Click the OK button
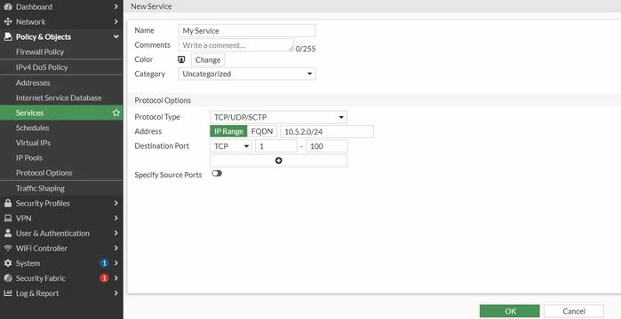This screenshot has width=621, height=319. coord(509,311)
